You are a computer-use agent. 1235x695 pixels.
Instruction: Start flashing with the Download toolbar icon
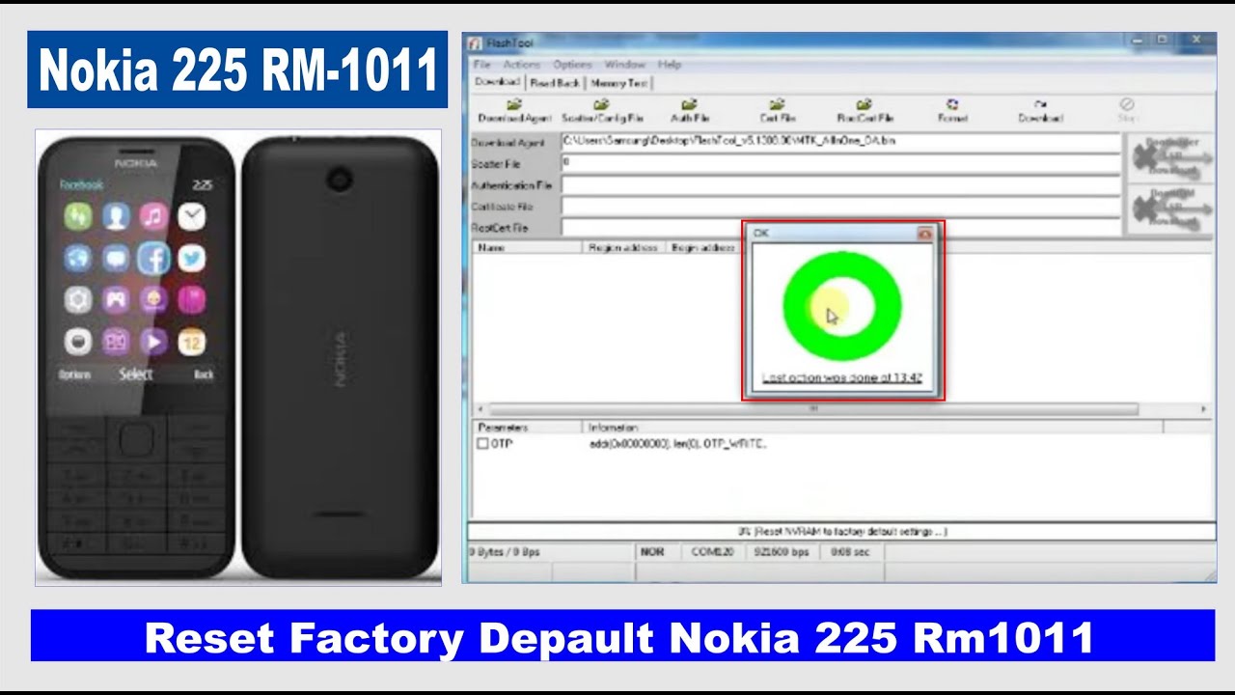pos(1040,104)
